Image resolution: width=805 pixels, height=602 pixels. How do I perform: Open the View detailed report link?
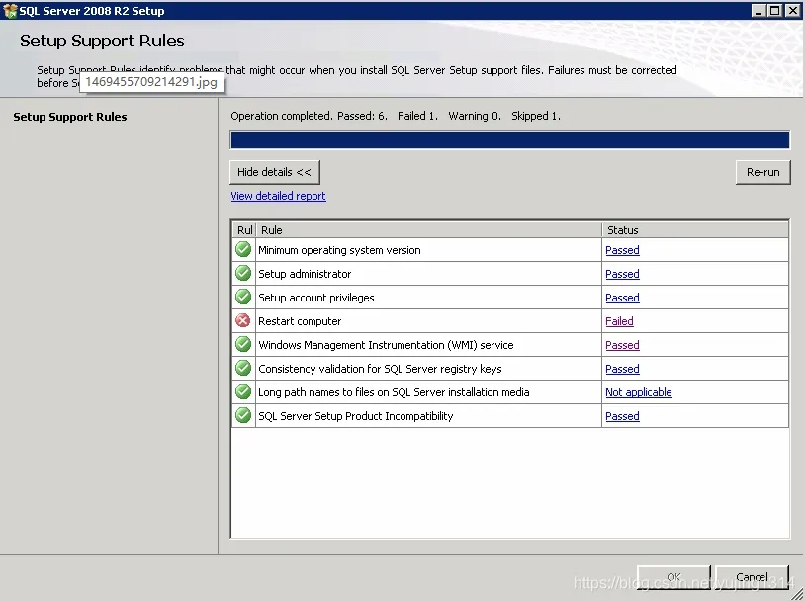pyautogui.click(x=278, y=196)
